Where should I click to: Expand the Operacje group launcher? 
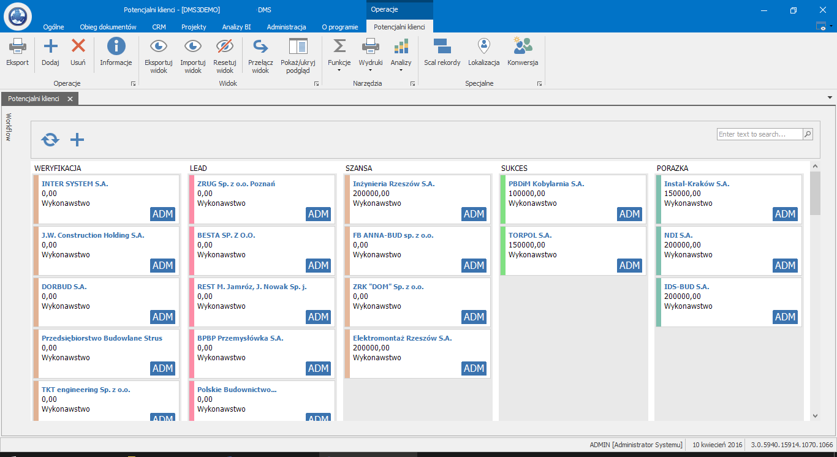pos(133,84)
